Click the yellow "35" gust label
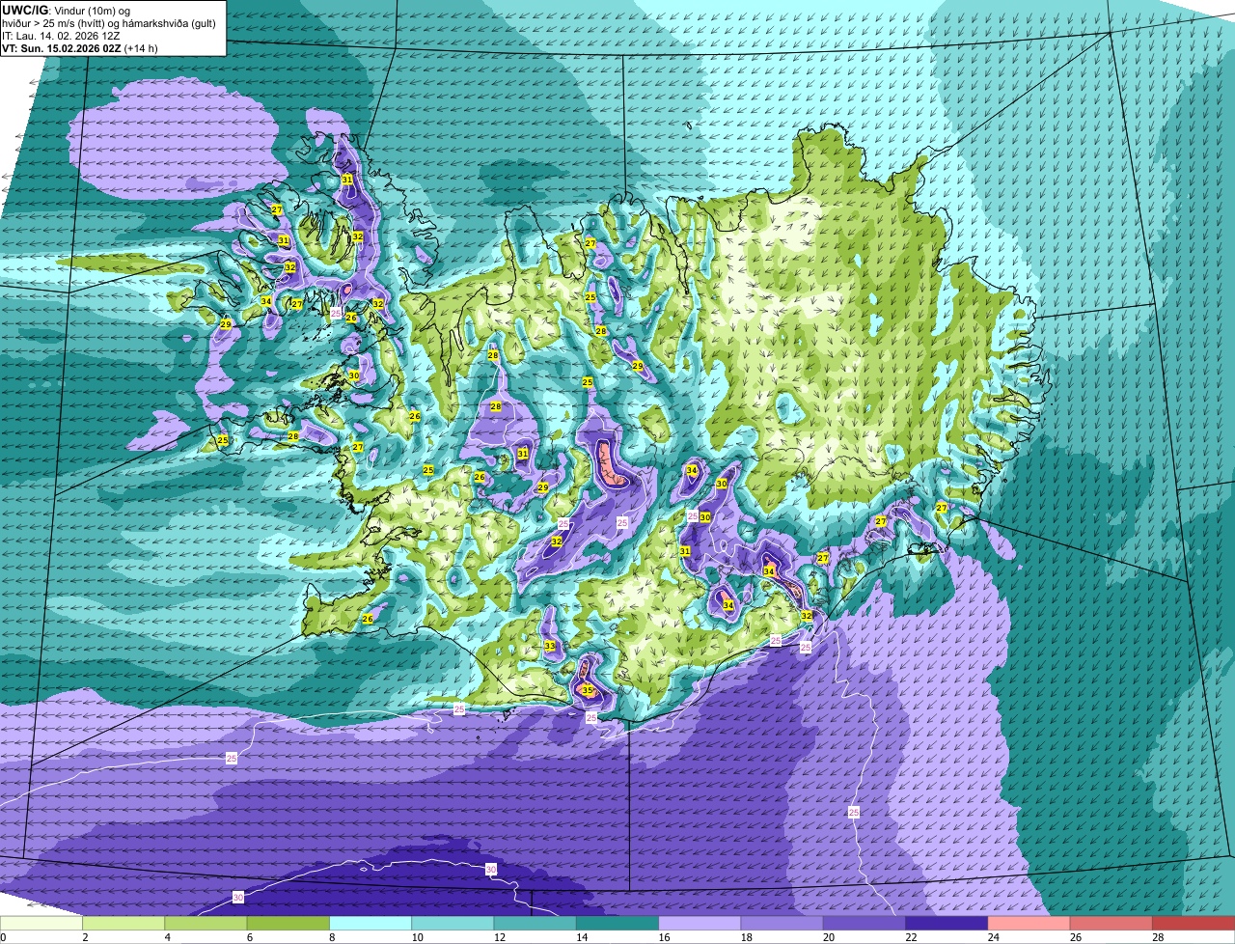Screen dimensions: 1235x944 tap(588, 690)
